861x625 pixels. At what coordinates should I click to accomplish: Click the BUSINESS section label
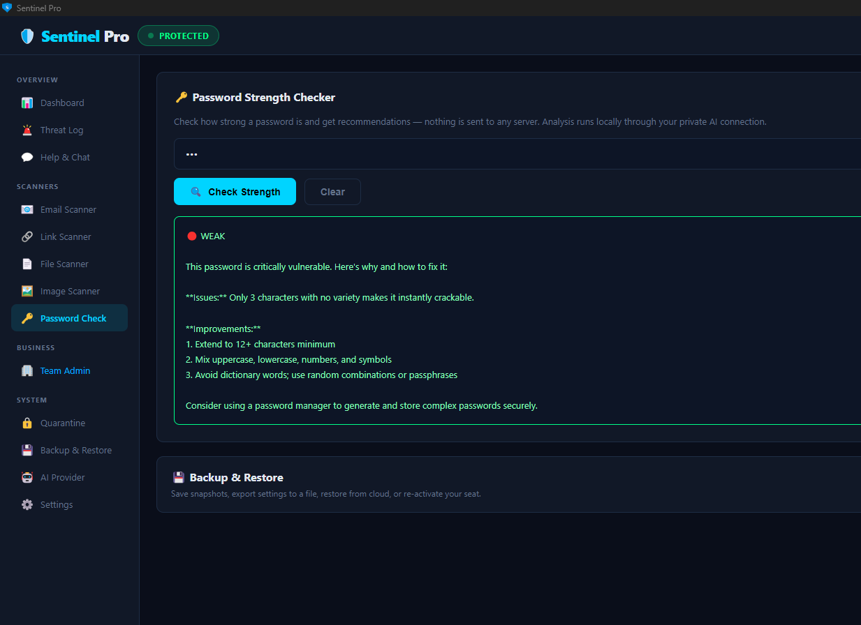pyautogui.click(x=36, y=348)
